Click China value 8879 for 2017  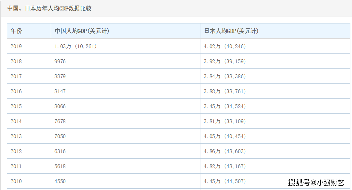click(60, 77)
